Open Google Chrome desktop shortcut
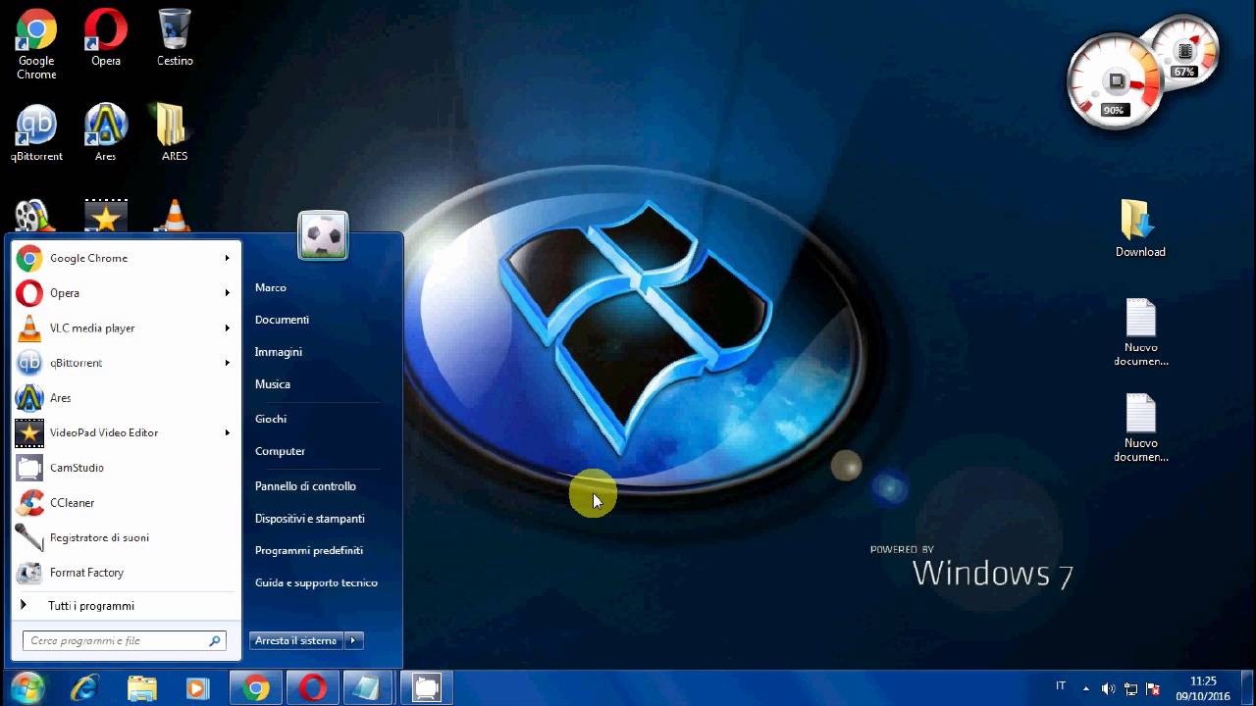1256x706 pixels. tap(36, 43)
